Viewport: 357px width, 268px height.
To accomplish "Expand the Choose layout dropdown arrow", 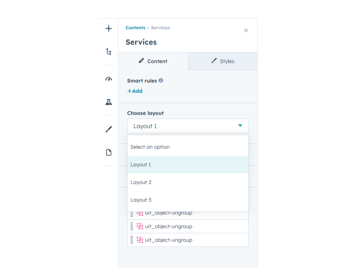I will [x=240, y=126].
